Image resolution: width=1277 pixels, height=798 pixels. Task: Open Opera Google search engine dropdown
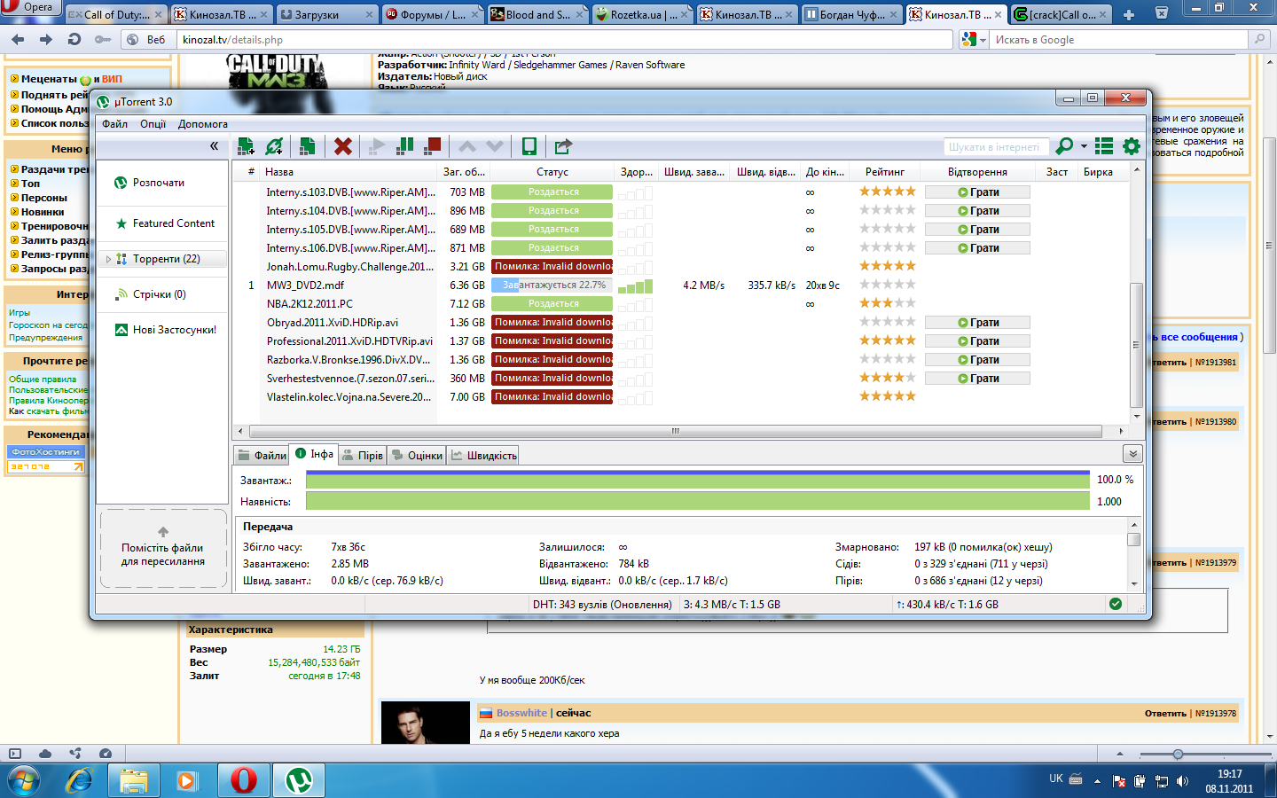pos(974,39)
